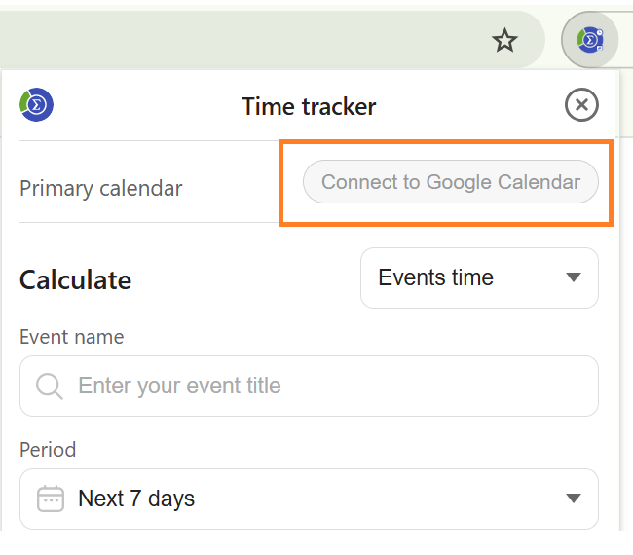Click the Event name label
This screenshot has width=633, height=555.
point(72,337)
